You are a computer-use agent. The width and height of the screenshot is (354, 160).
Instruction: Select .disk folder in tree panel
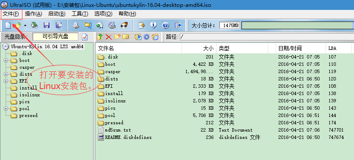coord(25,53)
